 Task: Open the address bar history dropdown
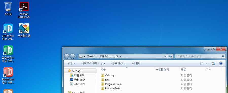click(x=166, y=56)
